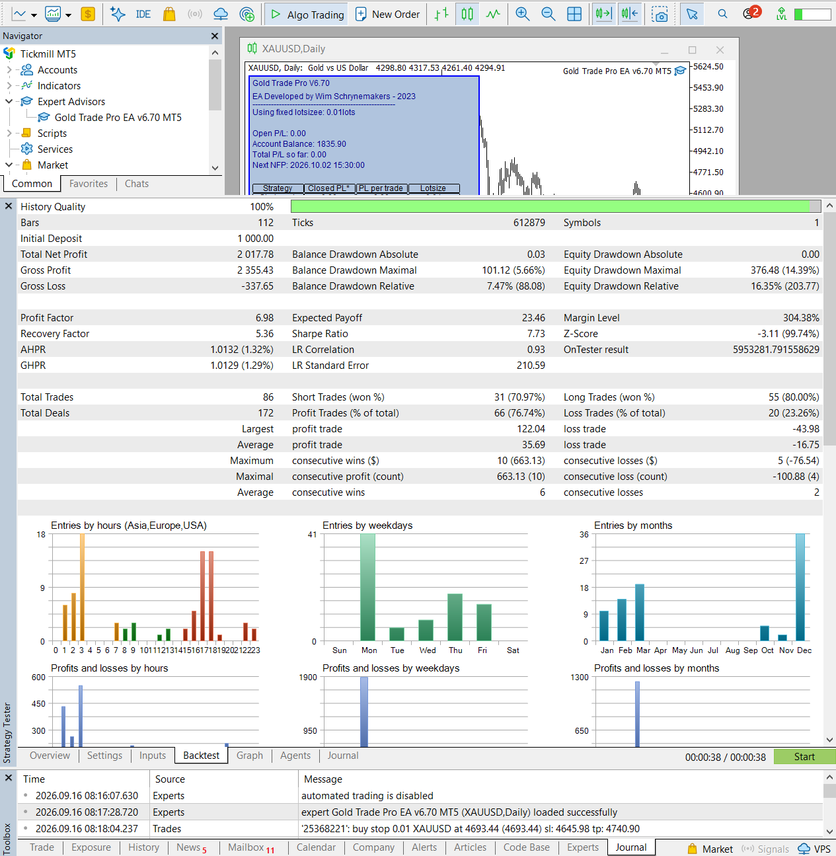Switch chart to candlesticks mode
Viewport: 836px width, 856px height.
pos(467,14)
